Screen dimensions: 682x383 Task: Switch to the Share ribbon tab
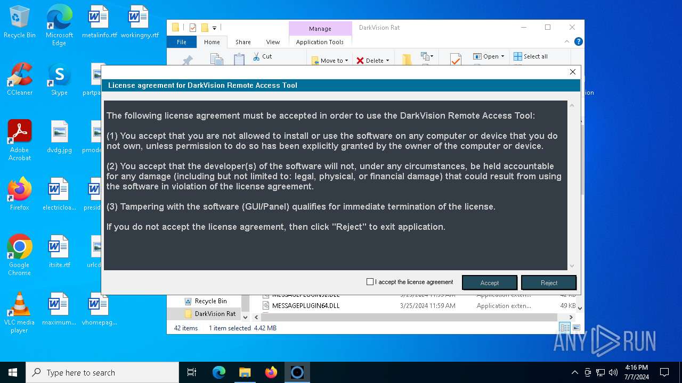tap(243, 42)
